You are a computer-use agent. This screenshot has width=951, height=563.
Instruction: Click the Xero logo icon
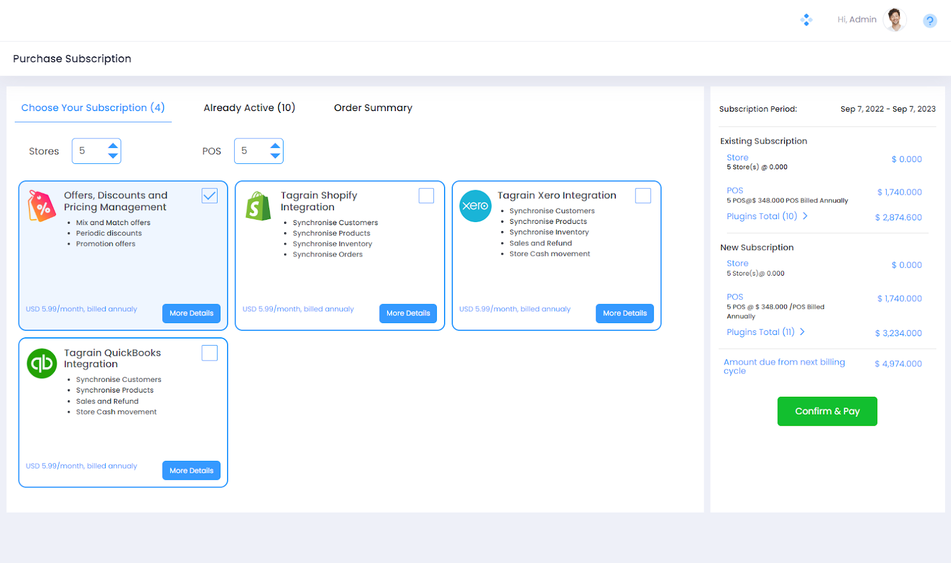pyautogui.click(x=475, y=206)
